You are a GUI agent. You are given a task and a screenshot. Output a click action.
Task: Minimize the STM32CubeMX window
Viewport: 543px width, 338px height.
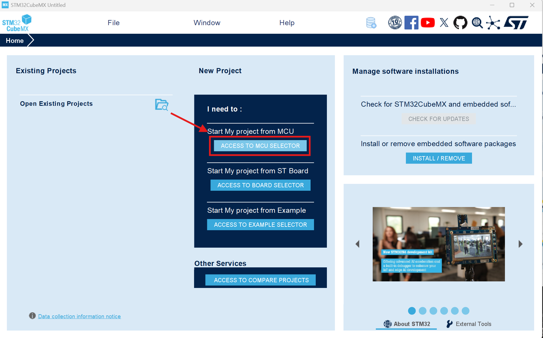[492, 5]
